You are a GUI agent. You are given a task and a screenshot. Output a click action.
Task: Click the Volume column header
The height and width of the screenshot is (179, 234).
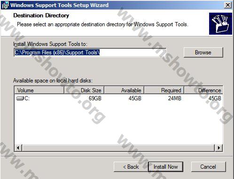(x=39, y=90)
